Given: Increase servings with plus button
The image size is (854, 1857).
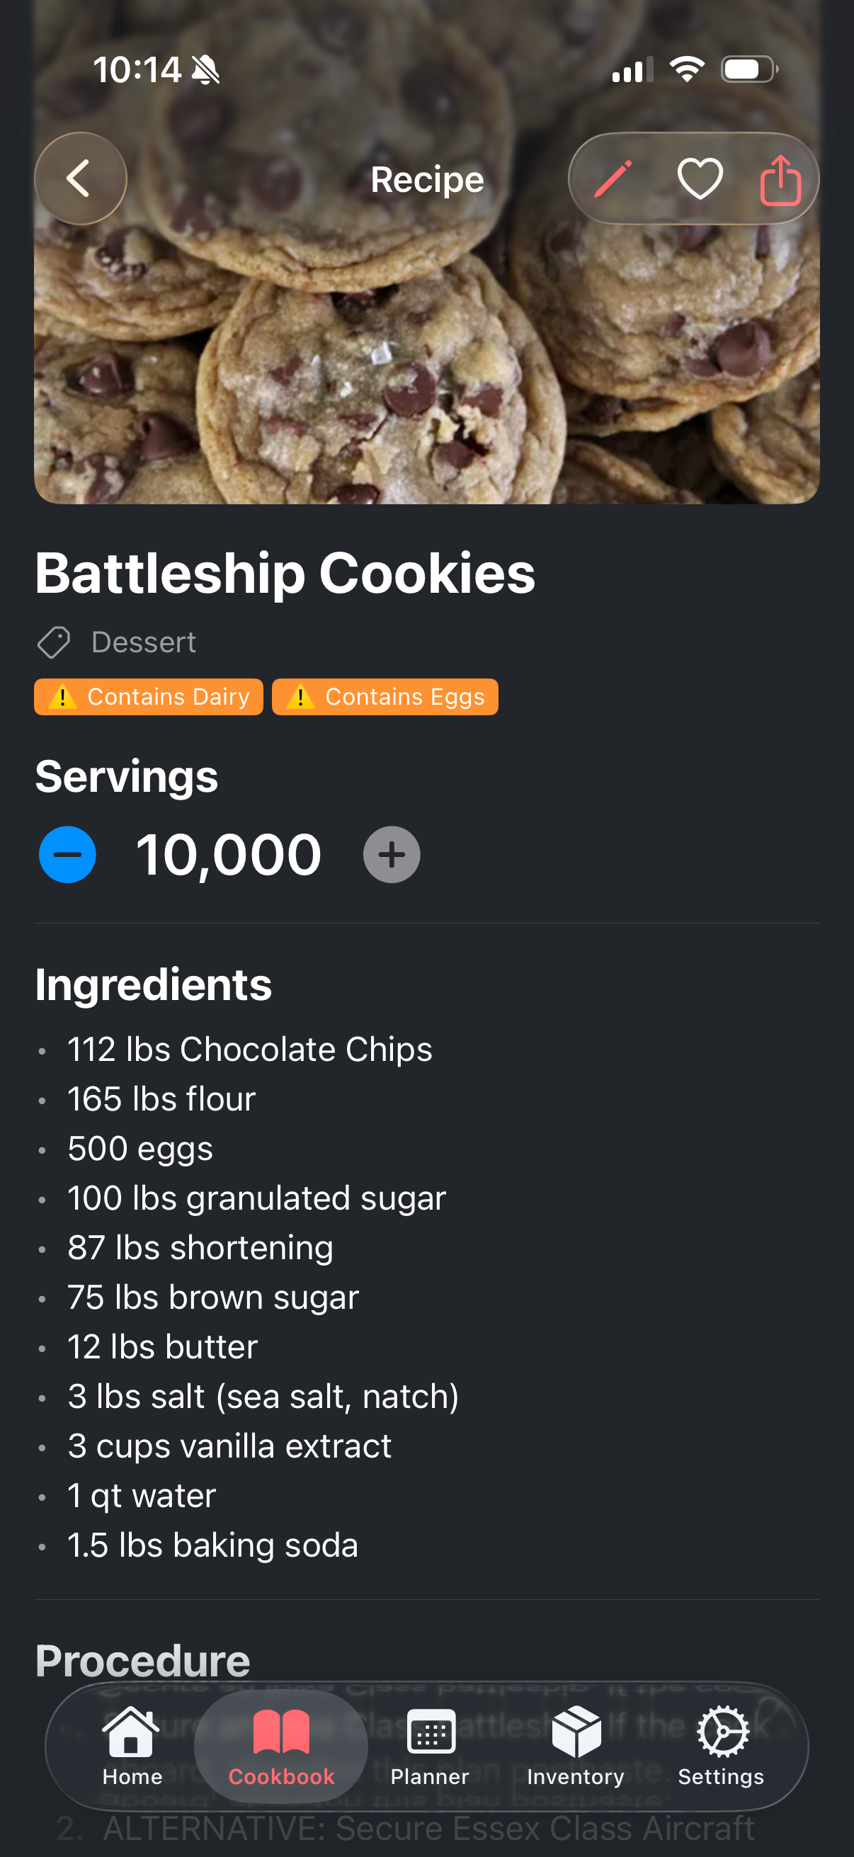Looking at the screenshot, I should (x=392, y=854).
